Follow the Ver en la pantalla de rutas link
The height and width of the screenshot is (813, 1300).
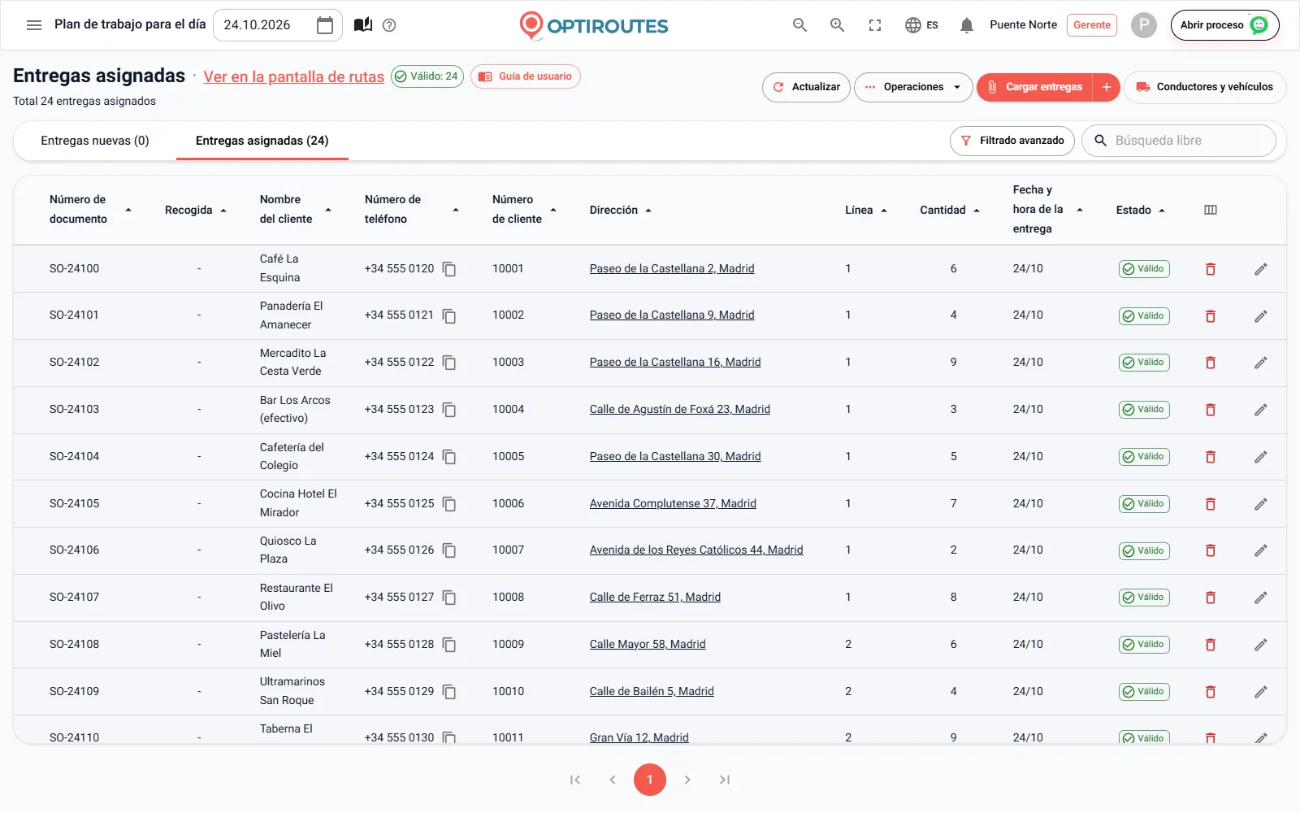pyautogui.click(x=293, y=77)
